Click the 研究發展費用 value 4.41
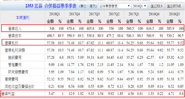185x99 pixels. 171,72
